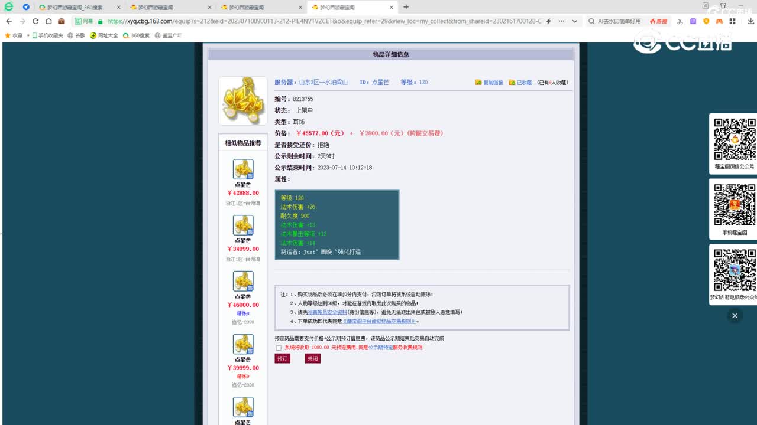Open the similar item priced ¥34999.00
Image resolution: width=757 pixels, height=425 pixels.
(x=243, y=225)
